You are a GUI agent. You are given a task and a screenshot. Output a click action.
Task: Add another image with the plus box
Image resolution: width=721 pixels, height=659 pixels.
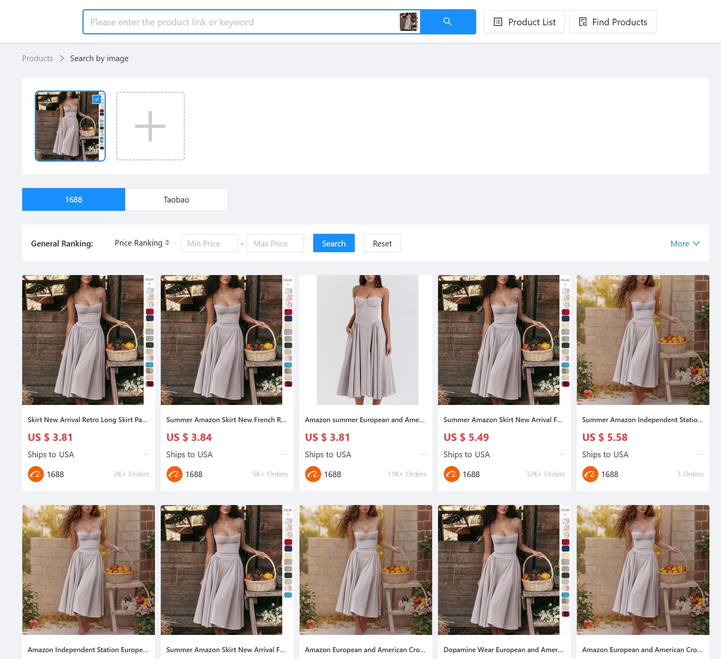pyautogui.click(x=150, y=126)
